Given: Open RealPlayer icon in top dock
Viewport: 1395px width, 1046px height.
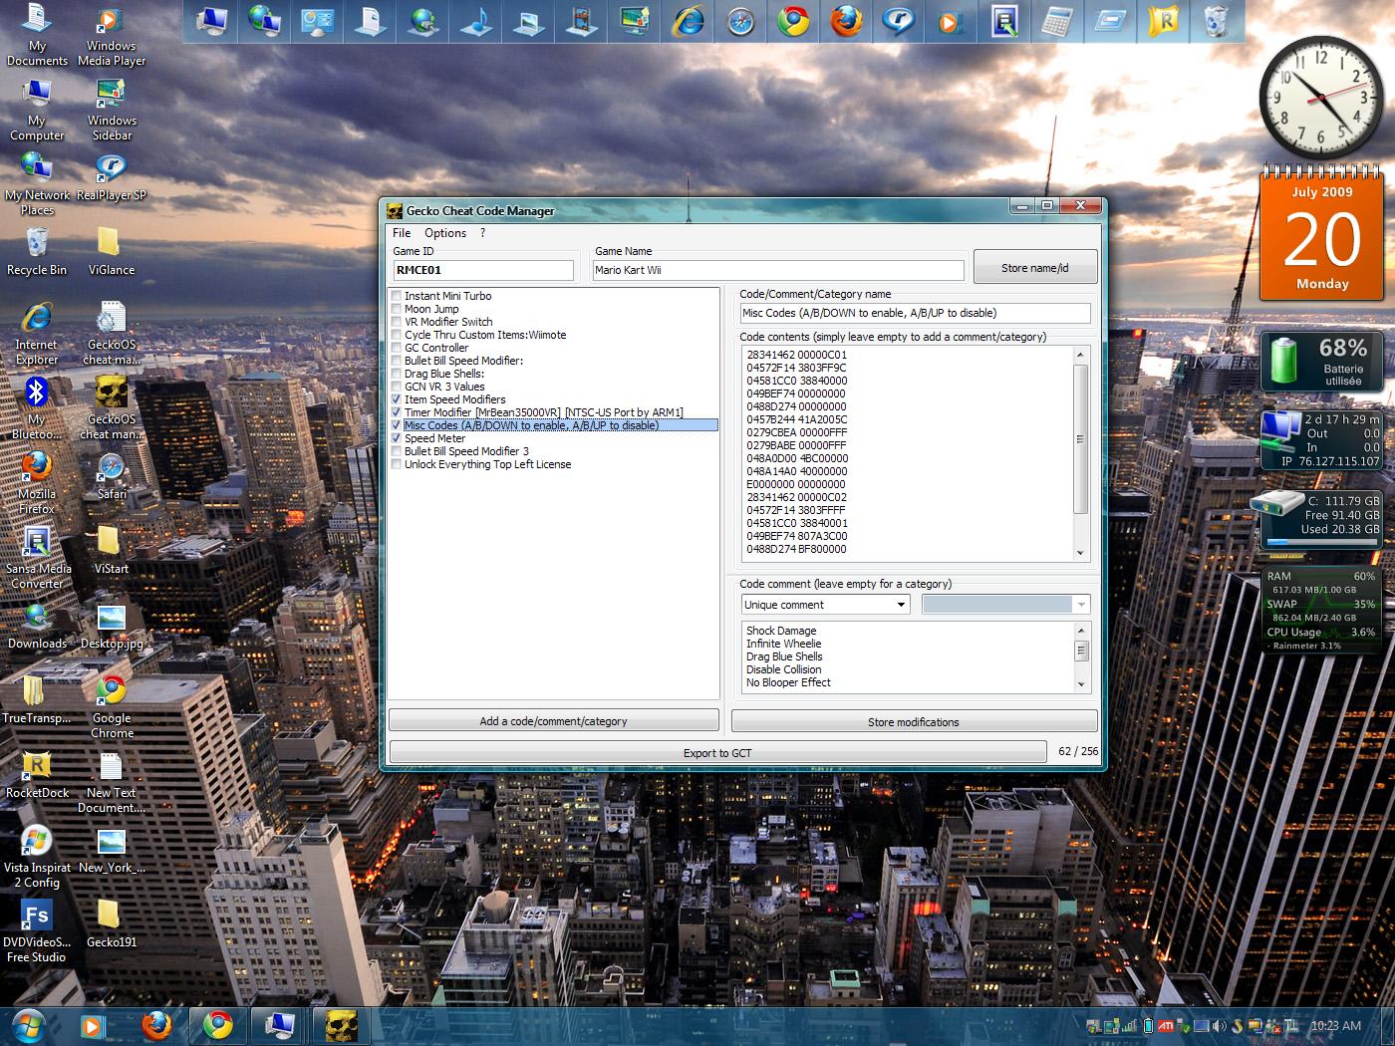Looking at the screenshot, I should [899, 20].
